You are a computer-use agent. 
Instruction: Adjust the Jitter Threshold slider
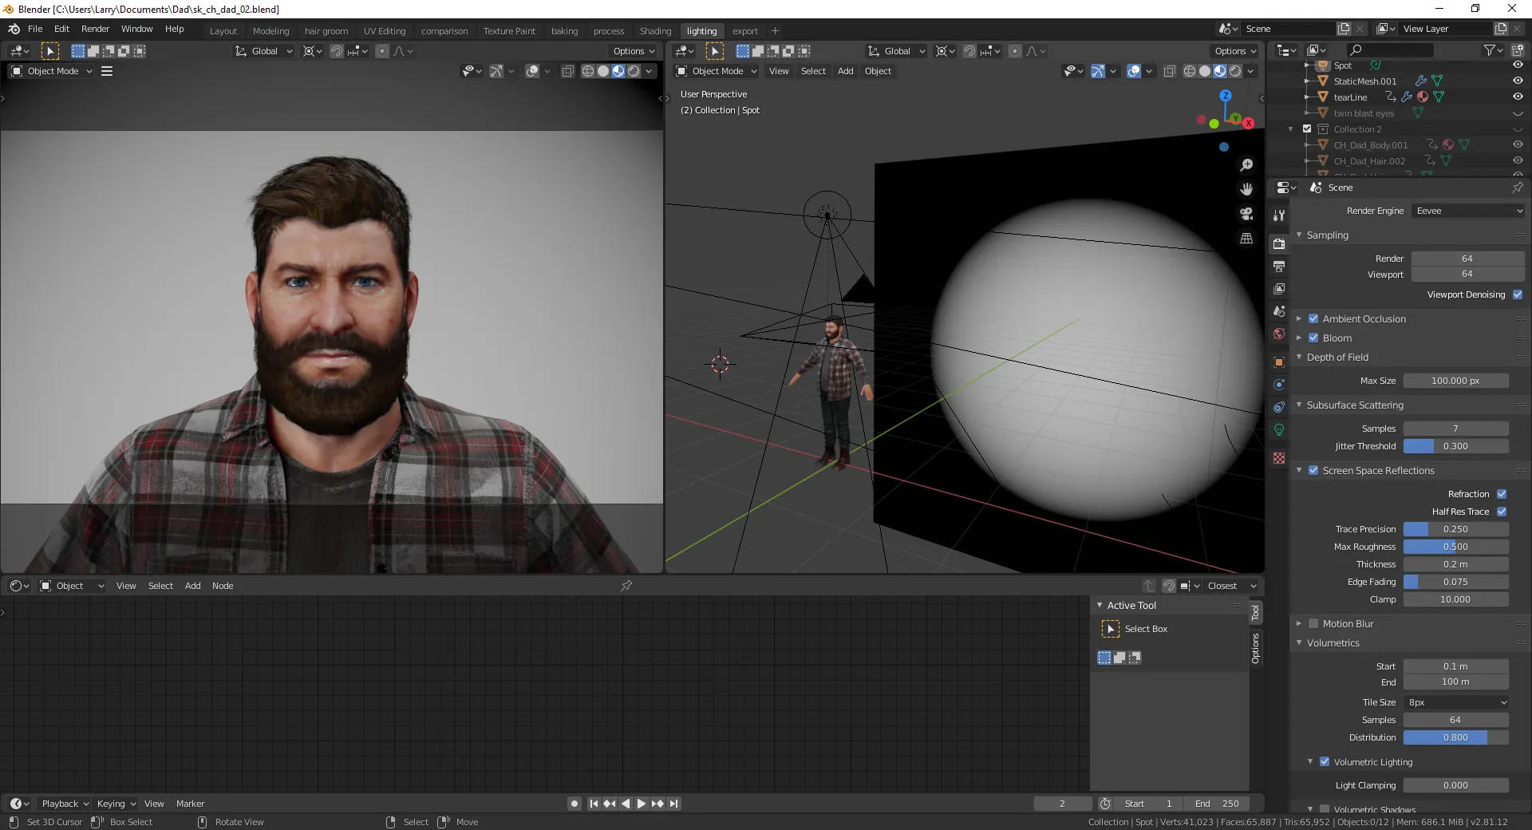(1455, 446)
